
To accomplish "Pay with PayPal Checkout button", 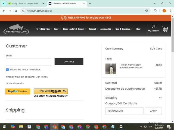I will [17, 92].
